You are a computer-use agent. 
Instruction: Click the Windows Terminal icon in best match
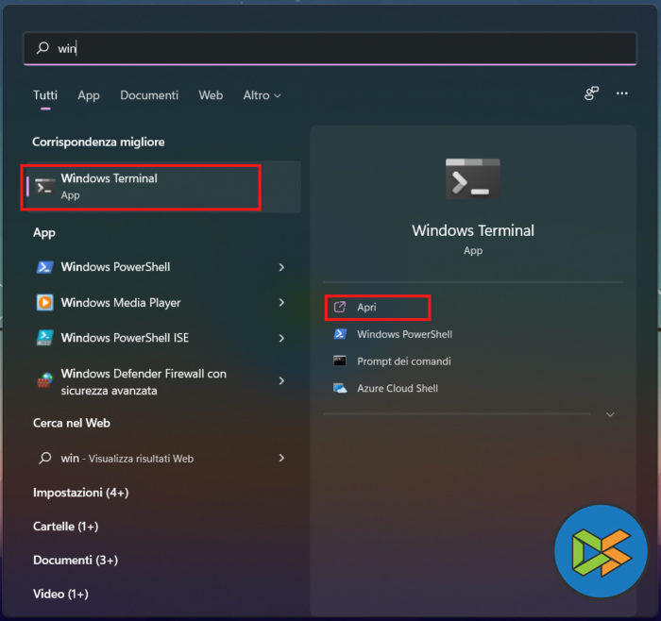pos(44,187)
